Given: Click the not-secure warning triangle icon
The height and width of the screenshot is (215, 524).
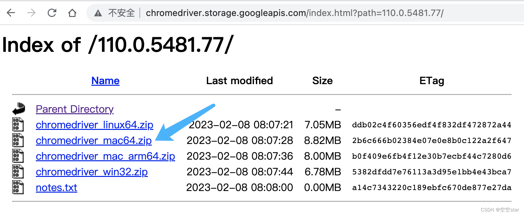Looking at the screenshot, I should (x=98, y=13).
